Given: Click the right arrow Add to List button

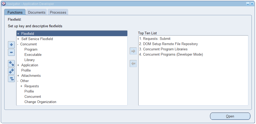Looking at the screenshot, I should (133, 51).
